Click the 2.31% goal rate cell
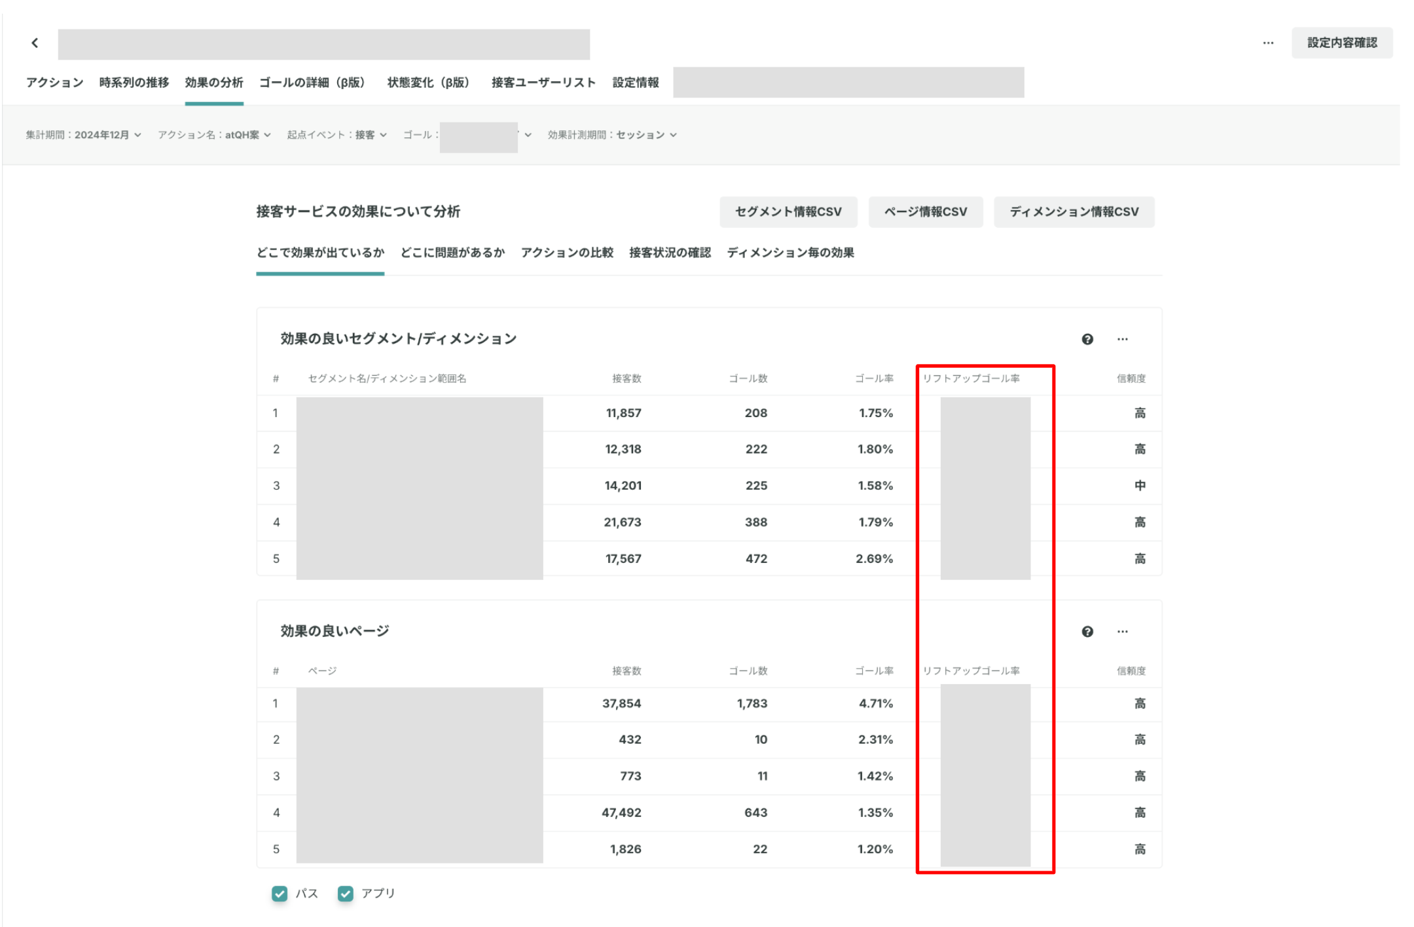Screen dimensions: 1414x927 (875, 740)
